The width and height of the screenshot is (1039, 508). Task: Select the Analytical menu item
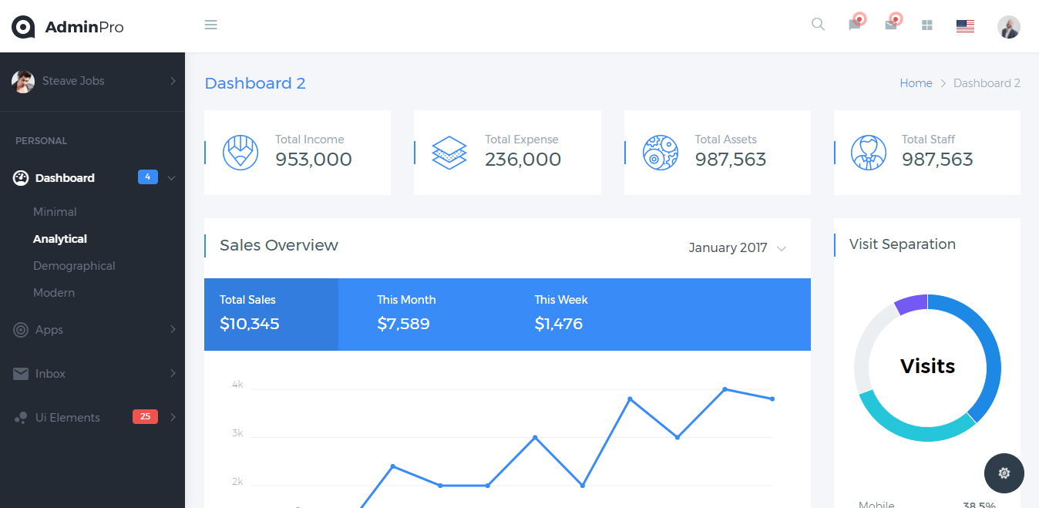click(60, 239)
